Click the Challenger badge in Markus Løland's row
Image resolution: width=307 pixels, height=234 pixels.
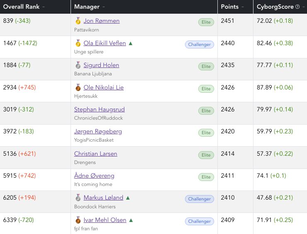pyautogui.click(x=199, y=199)
